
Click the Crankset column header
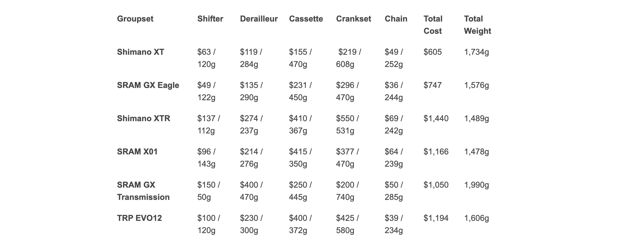353,19
